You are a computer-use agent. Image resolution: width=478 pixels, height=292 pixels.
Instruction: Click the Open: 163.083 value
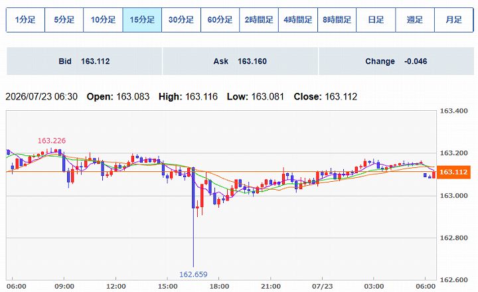[118, 97]
